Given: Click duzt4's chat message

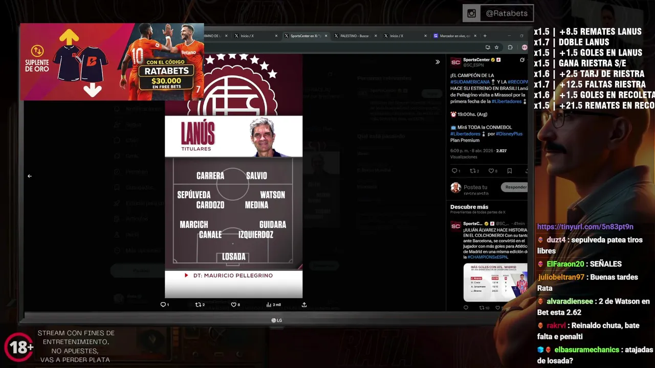Looking at the screenshot, I should [589, 245].
